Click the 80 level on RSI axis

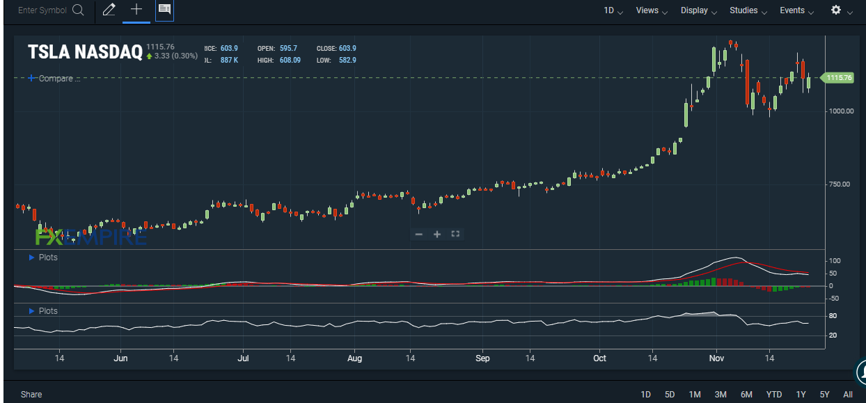pyautogui.click(x=833, y=317)
